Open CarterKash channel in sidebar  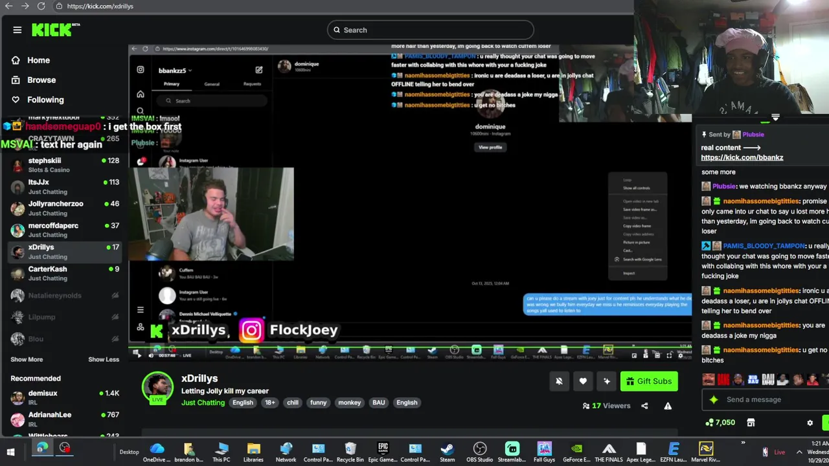65,273
